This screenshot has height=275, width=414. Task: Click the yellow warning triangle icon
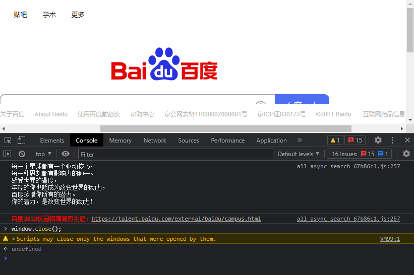pos(5,239)
